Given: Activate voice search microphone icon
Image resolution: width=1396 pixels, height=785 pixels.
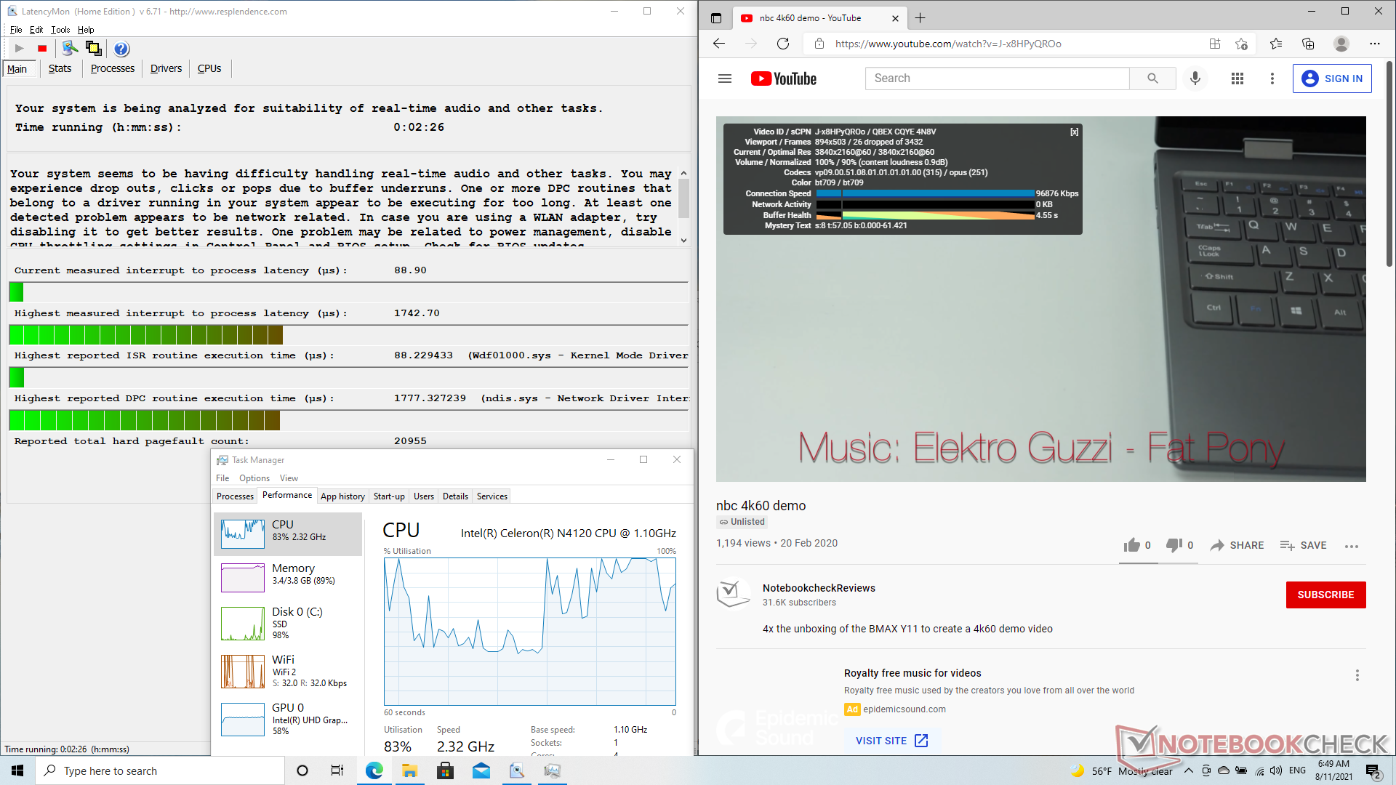Looking at the screenshot, I should click(x=1195, y=78).
